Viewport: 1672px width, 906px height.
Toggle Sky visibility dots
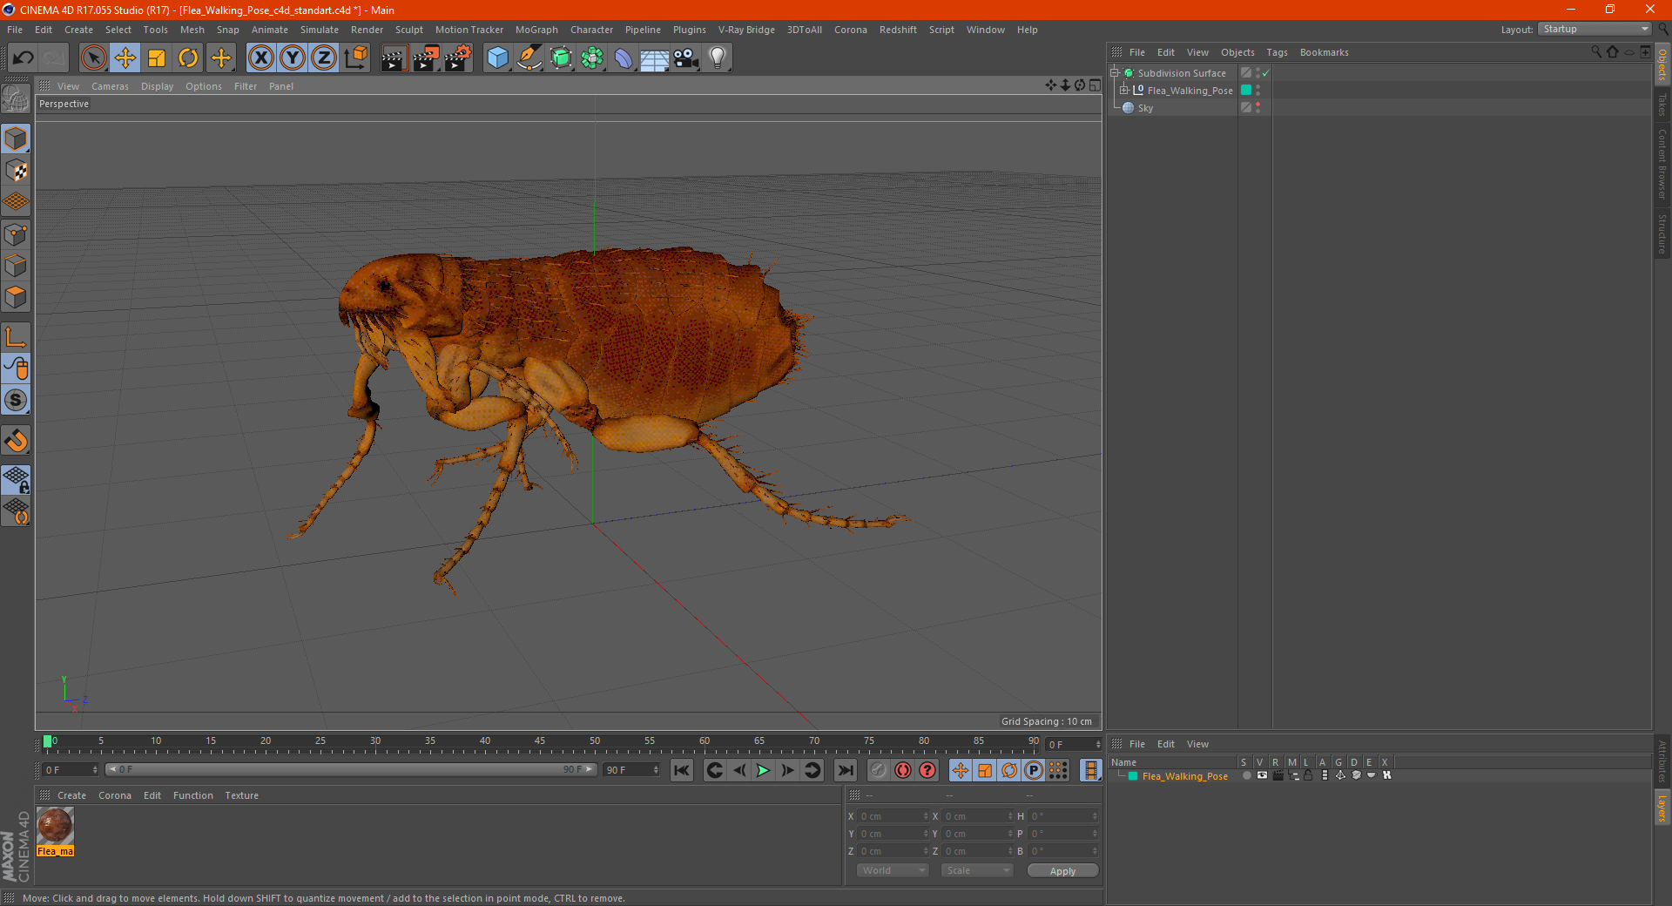tap(1257, 108)
